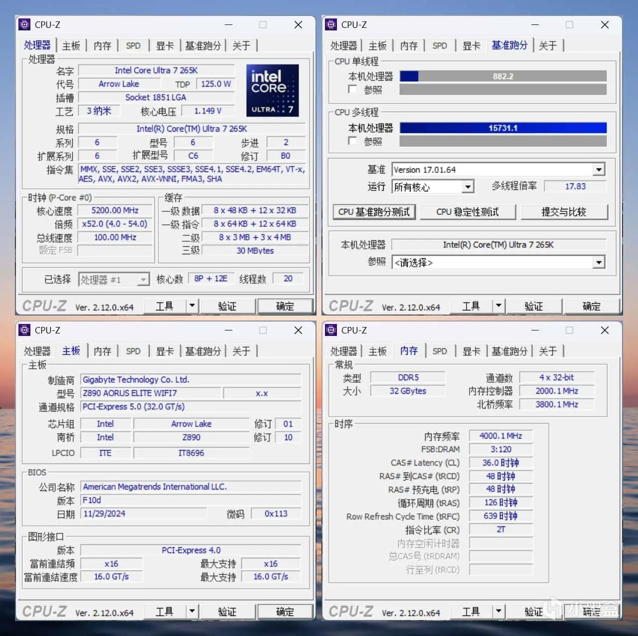Click the 提交与比较 button
Viewport: 638px width, 636px height.
pos(564,212)
